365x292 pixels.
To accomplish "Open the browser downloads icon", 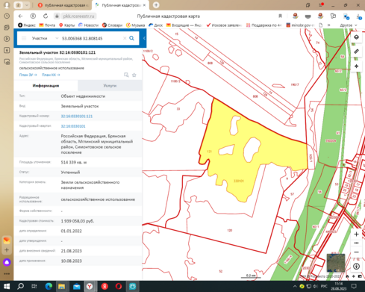I will tap(358, 16).
